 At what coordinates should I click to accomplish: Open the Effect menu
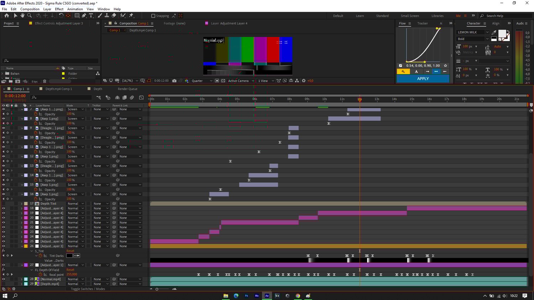coord(59,9)
